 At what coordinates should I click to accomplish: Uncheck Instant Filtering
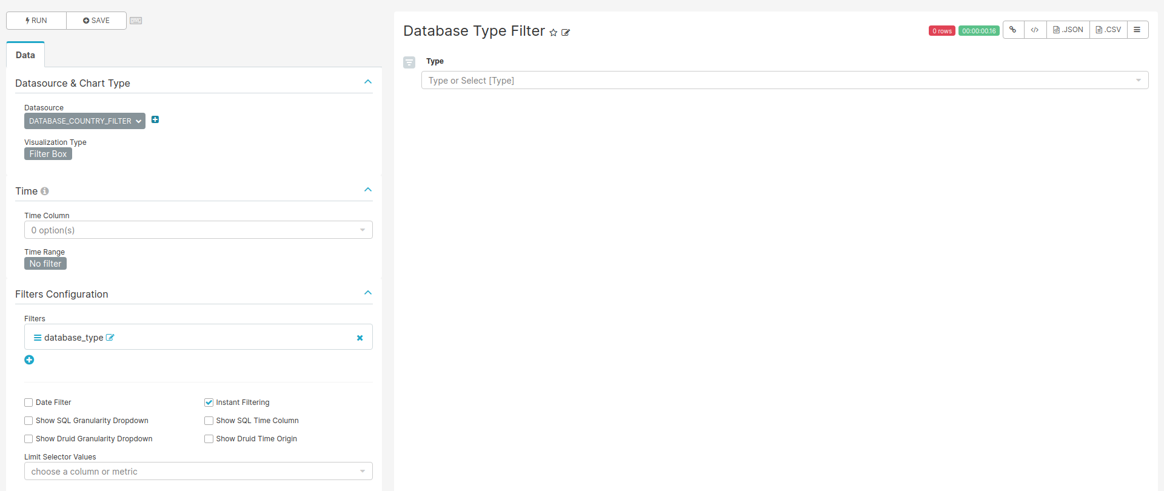pyautogui.click(x=209, y=402)
